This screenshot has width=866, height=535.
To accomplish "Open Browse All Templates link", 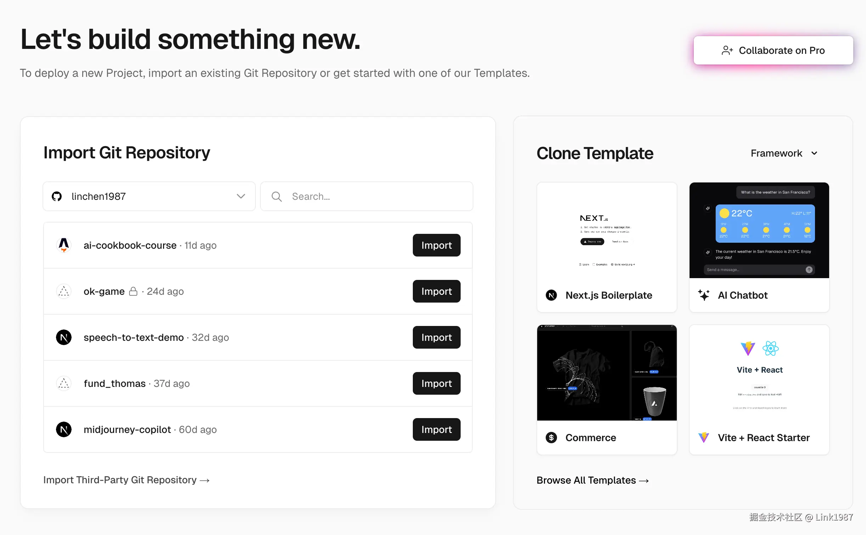I will coord(593,480).
